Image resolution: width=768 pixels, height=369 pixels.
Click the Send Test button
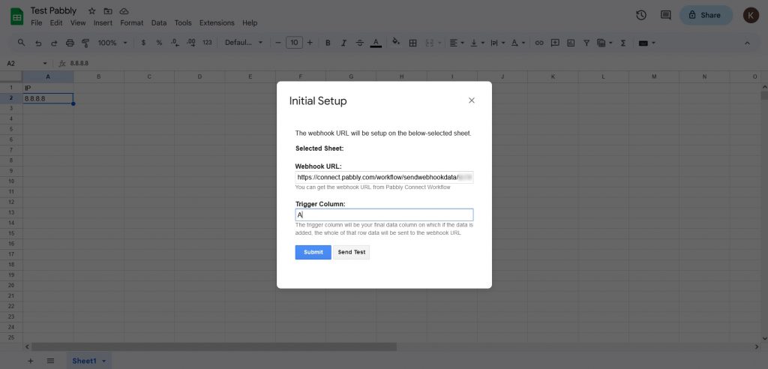tap(351, 252)
